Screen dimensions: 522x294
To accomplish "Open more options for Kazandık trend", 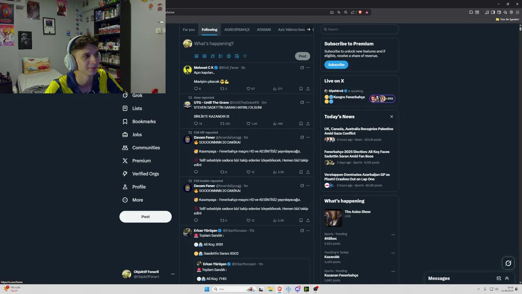I will [x=393, y=253].
